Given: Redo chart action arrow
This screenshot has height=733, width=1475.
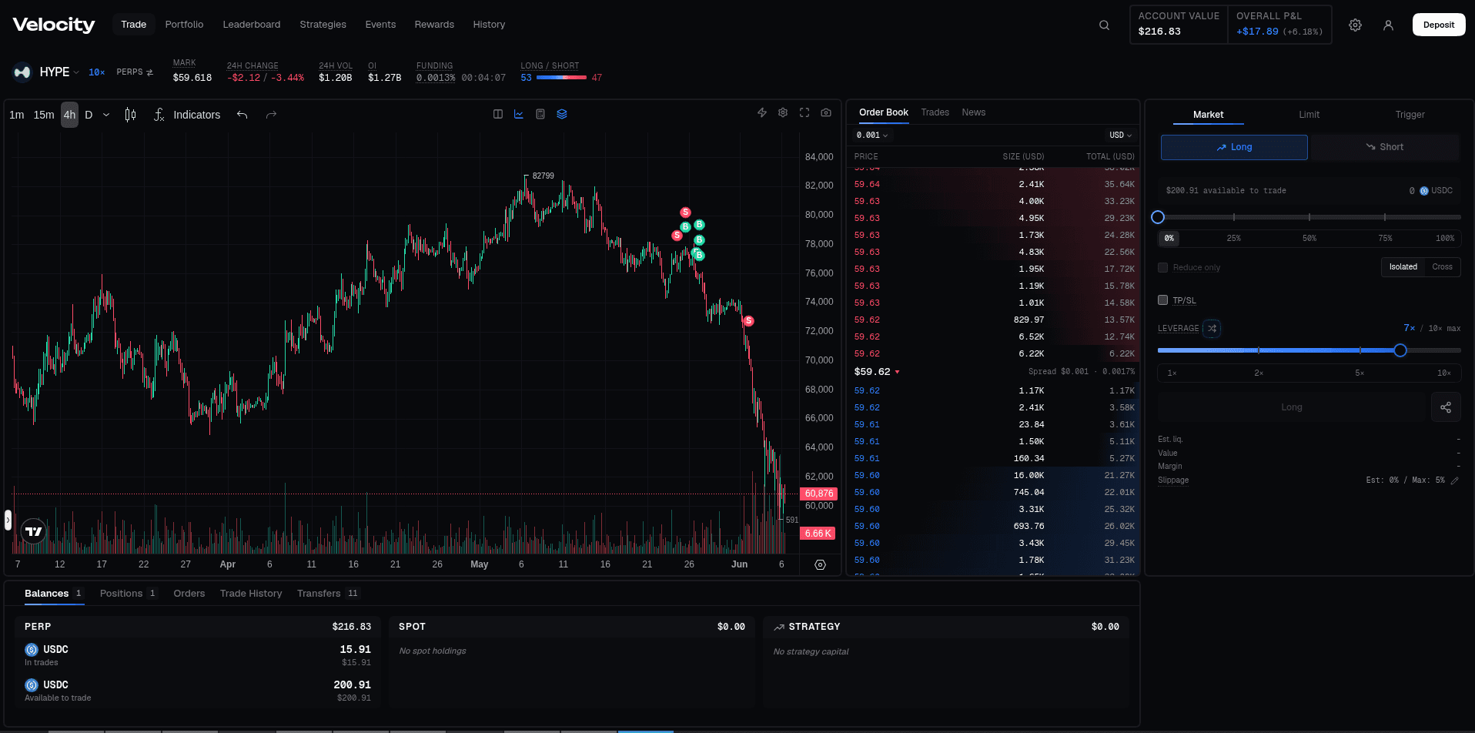Looking at the screenshot, I should 271,115.
